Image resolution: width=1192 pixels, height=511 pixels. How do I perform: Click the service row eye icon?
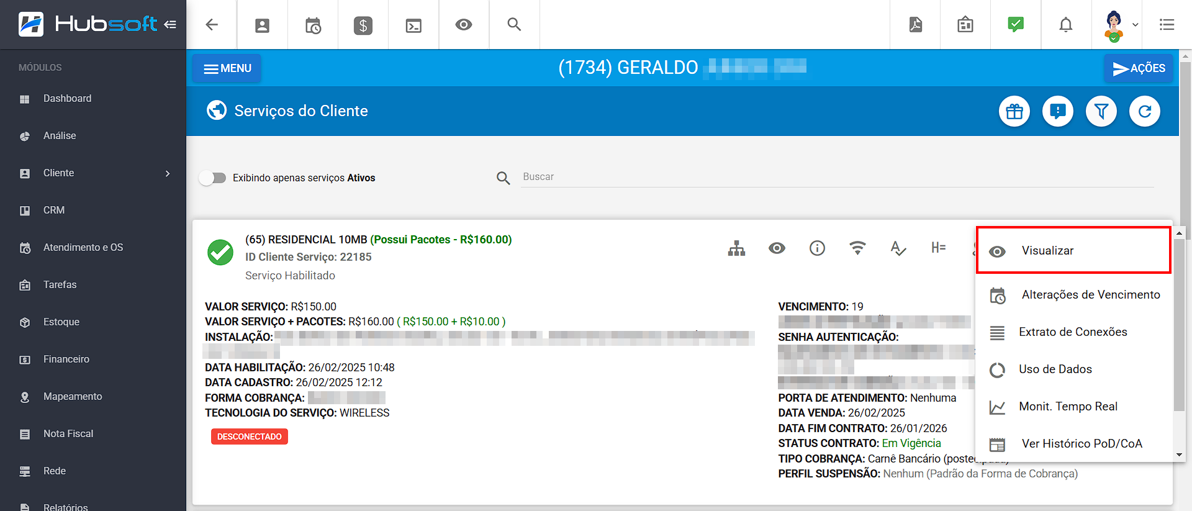[x=777, y=248]
